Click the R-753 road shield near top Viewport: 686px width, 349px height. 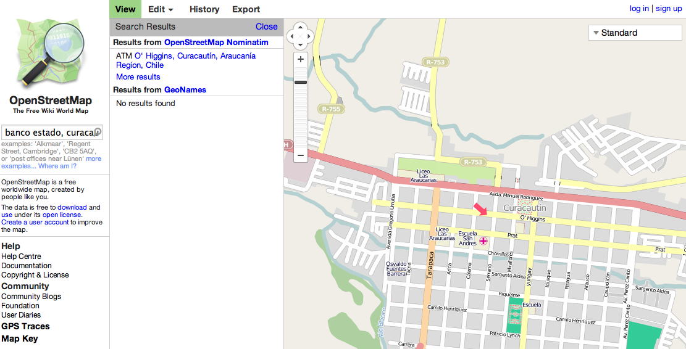click(435, 62)
